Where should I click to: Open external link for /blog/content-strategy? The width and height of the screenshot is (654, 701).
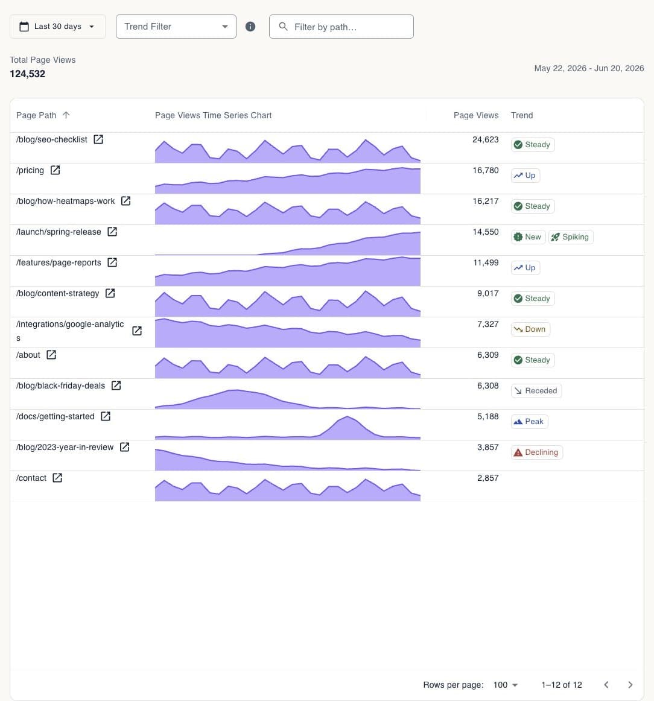(x=110, y=293)
